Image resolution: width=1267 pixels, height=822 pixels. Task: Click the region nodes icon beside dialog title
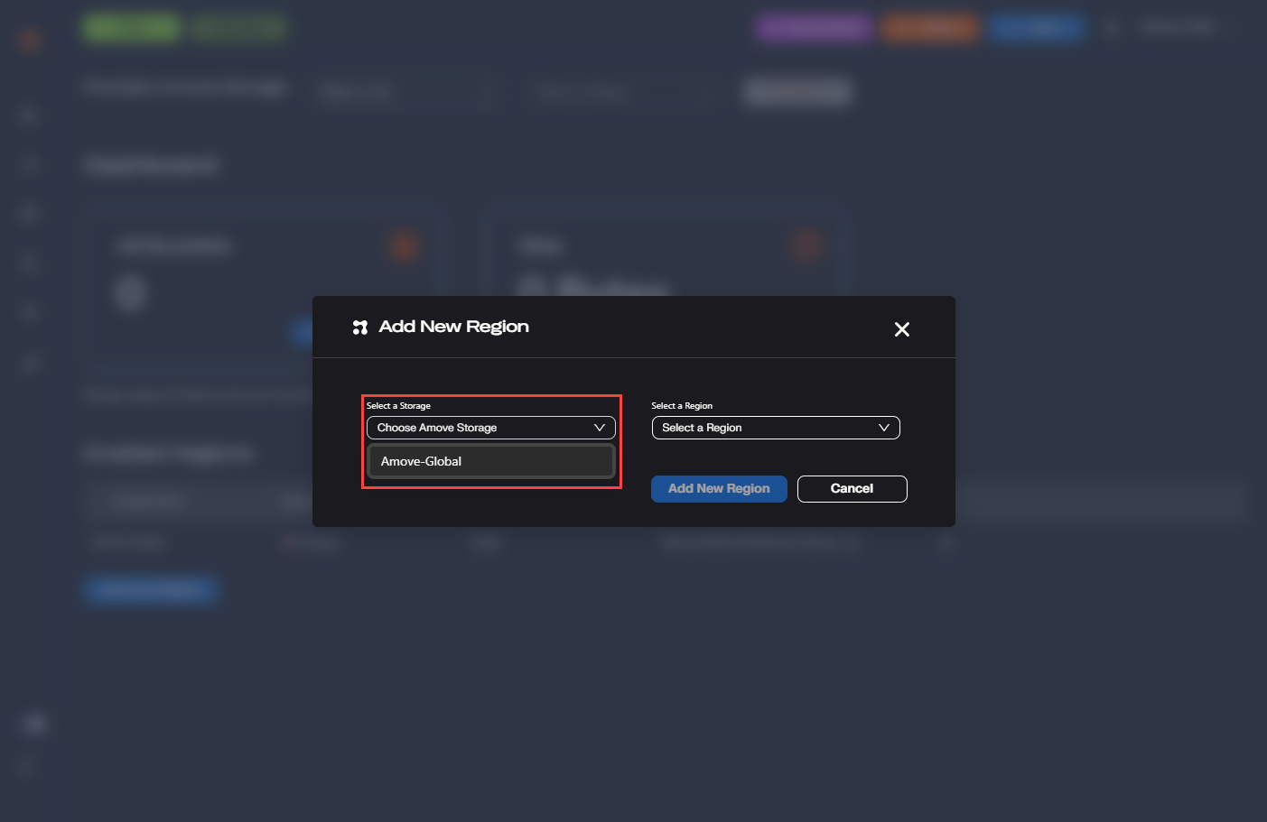360,328
